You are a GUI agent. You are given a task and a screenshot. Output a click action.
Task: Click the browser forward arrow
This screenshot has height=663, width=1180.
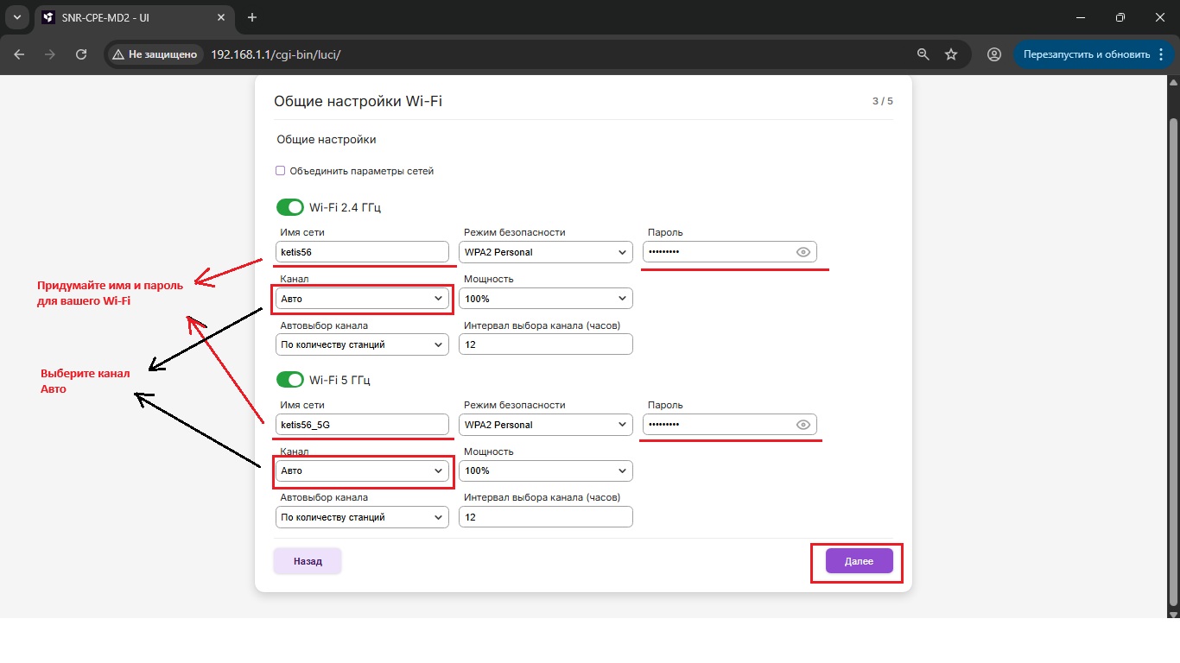point(50,54)
